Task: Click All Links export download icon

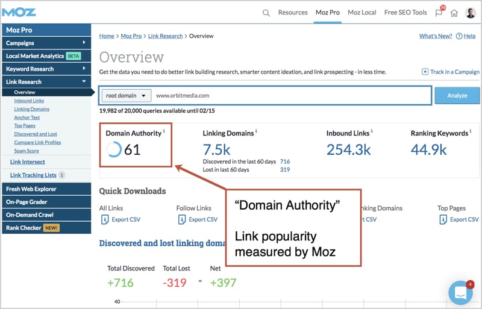Action: [104, 219]
